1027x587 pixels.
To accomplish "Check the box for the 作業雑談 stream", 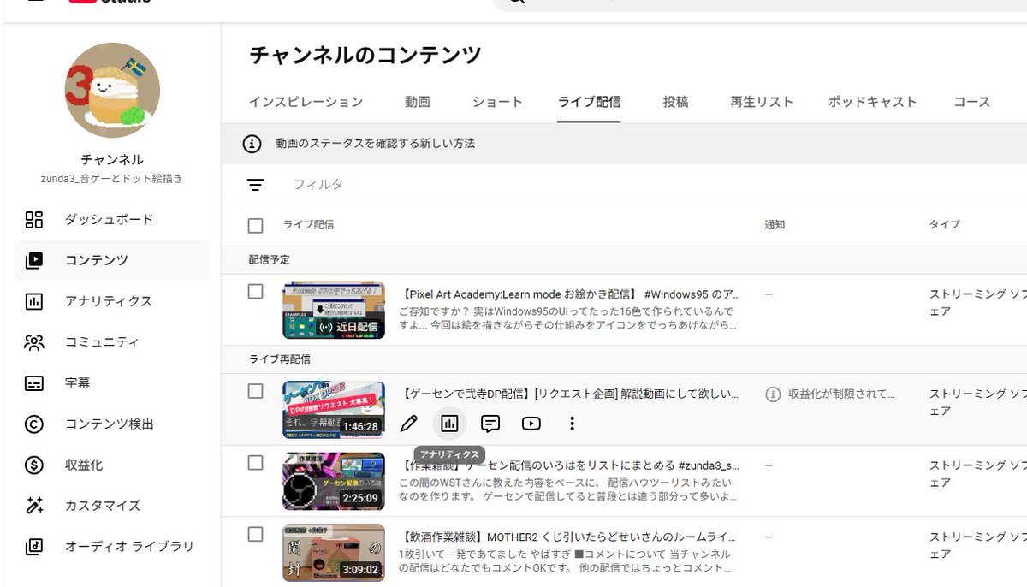I will click(x=255, y=463).
